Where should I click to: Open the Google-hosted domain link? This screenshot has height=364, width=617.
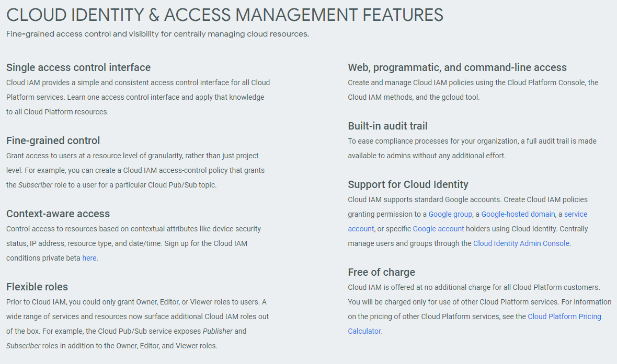click(518, 214)
